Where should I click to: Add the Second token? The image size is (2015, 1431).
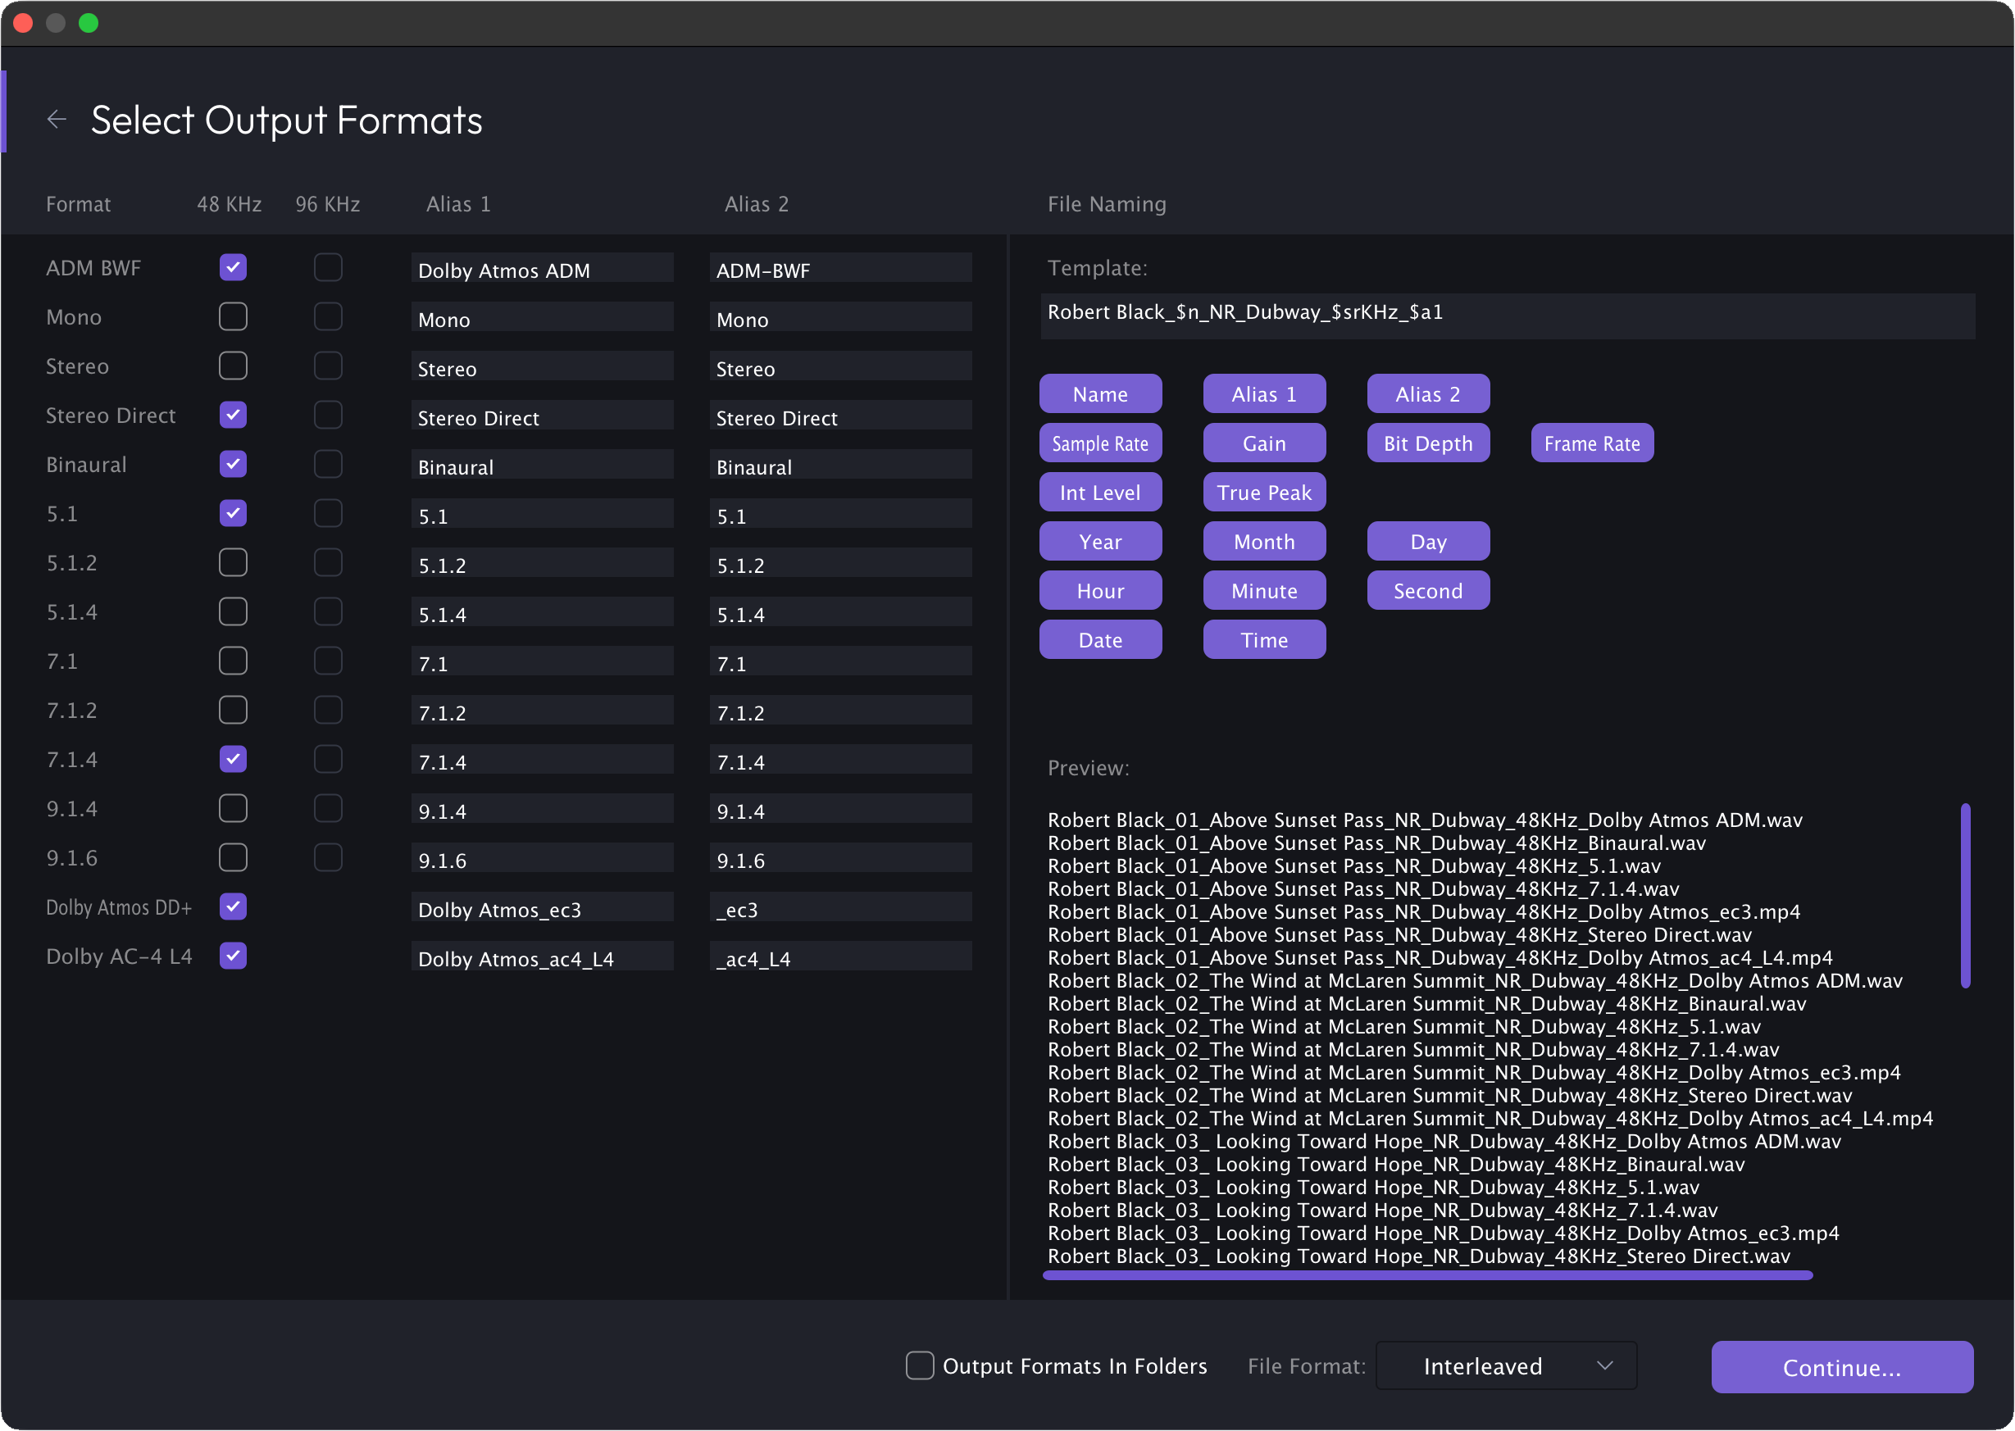coord(1428,591)
